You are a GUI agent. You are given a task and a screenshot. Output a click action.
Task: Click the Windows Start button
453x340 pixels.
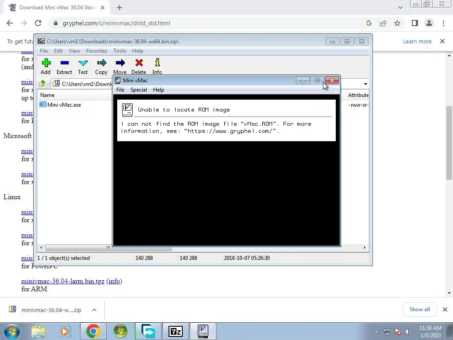[x=12, y=331]
